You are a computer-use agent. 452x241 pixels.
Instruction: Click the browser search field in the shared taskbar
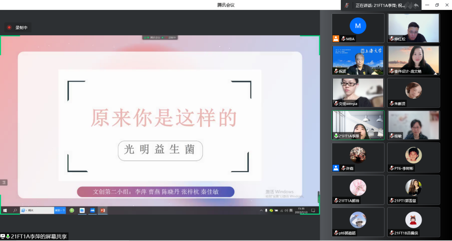37,210
